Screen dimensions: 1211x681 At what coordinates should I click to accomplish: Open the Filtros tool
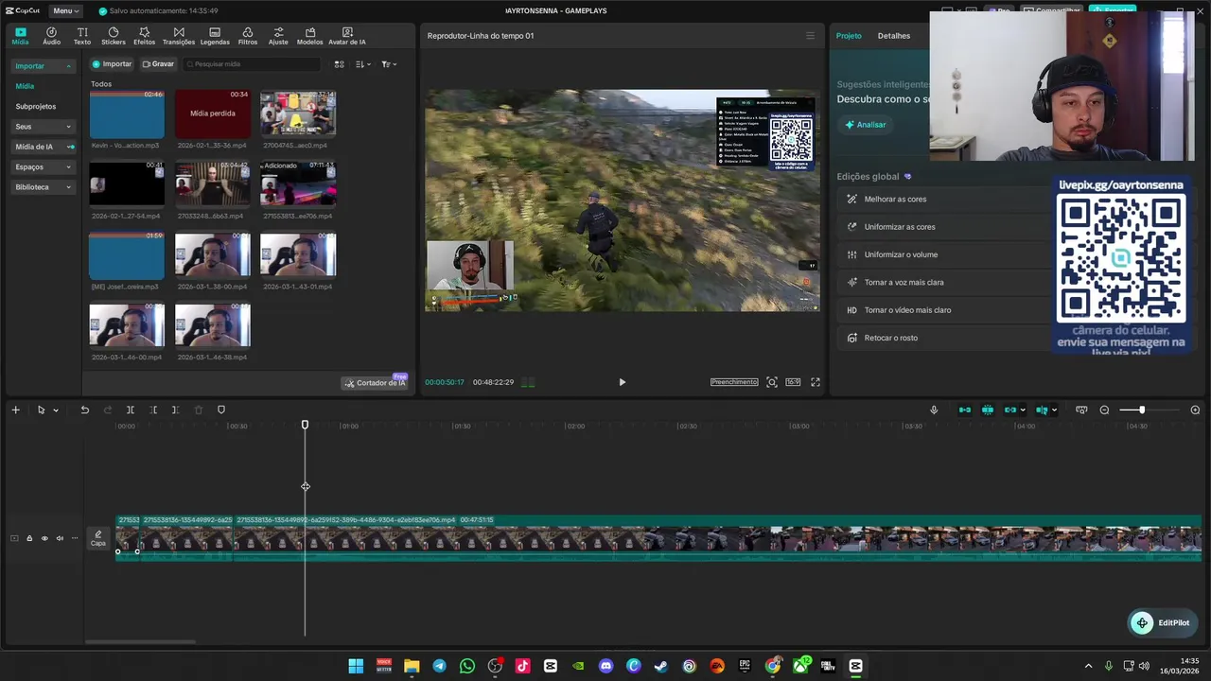pyautogui.click(x=248, y=36)
